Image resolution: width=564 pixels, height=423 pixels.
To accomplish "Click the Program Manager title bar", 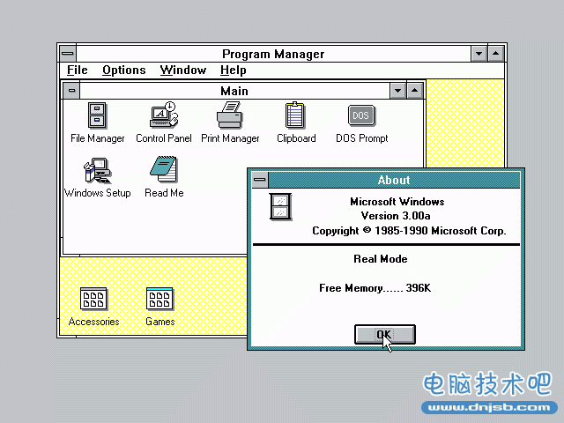I will point(273,54).
